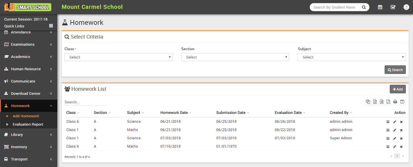Image resolution: width=413 pixels, height=167 pixels.
Task: Edit the Class 1 Maths homework
Action: pyautogui.click(x=395, y=130)
